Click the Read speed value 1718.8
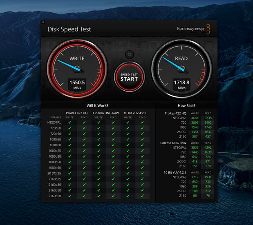Image resolution: width=253 pixels, height=225 pixels. tap(182, 82)
